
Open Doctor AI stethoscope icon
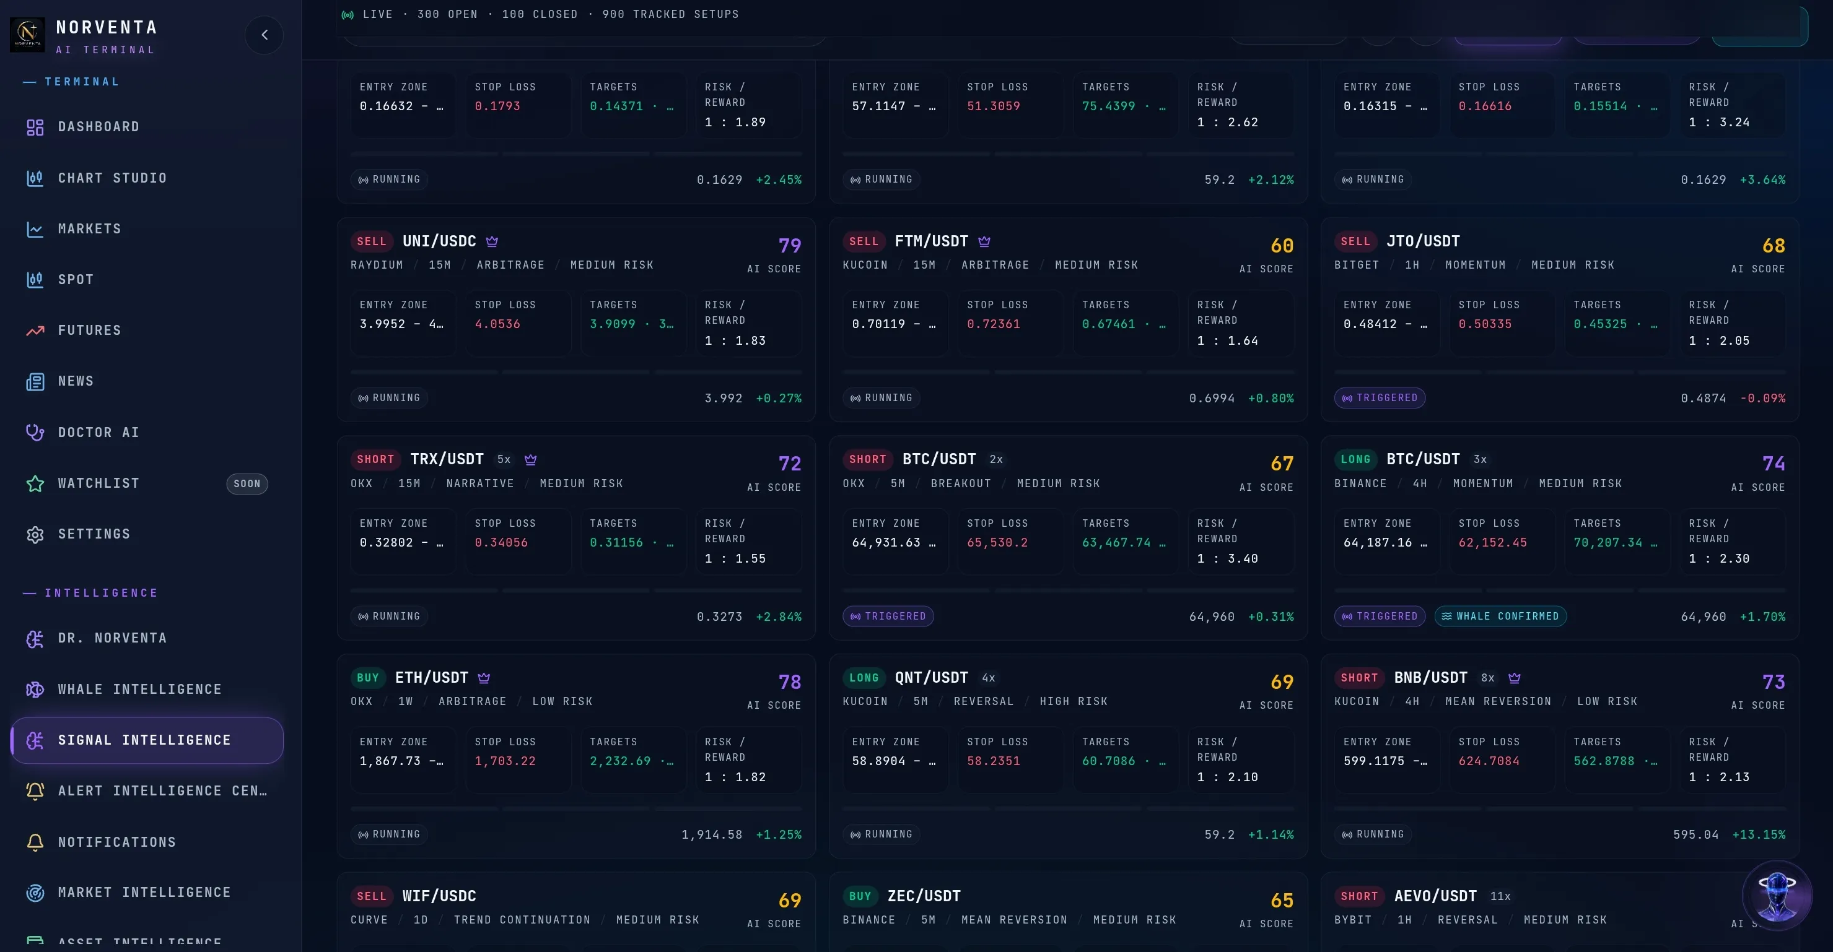tap(35, 432)
